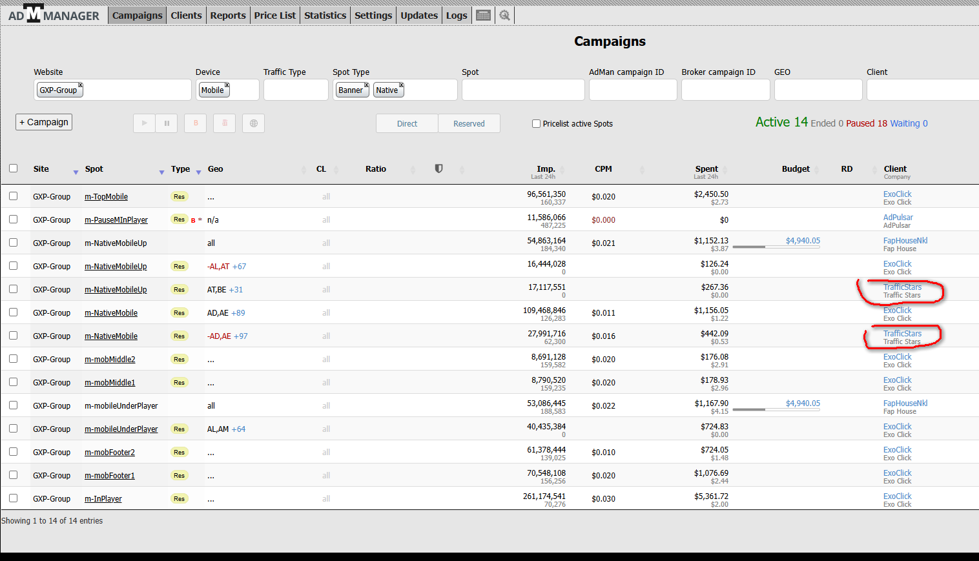979x561 pixels.
Task: Click budget progress bar on m-mobileUnderPlayer FapHouseNkl row
Action: [x=776, y=409]
